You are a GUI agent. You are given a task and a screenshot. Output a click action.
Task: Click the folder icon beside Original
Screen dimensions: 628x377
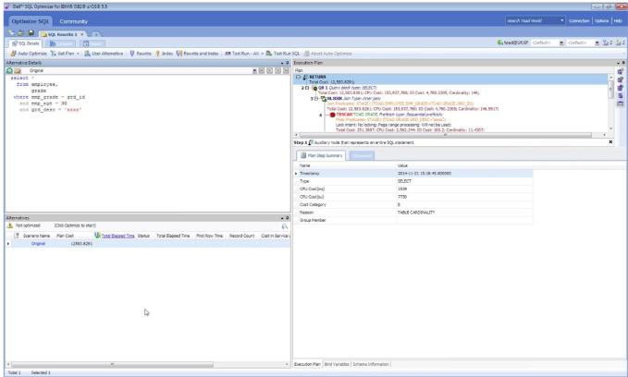[x=18, y=70]
